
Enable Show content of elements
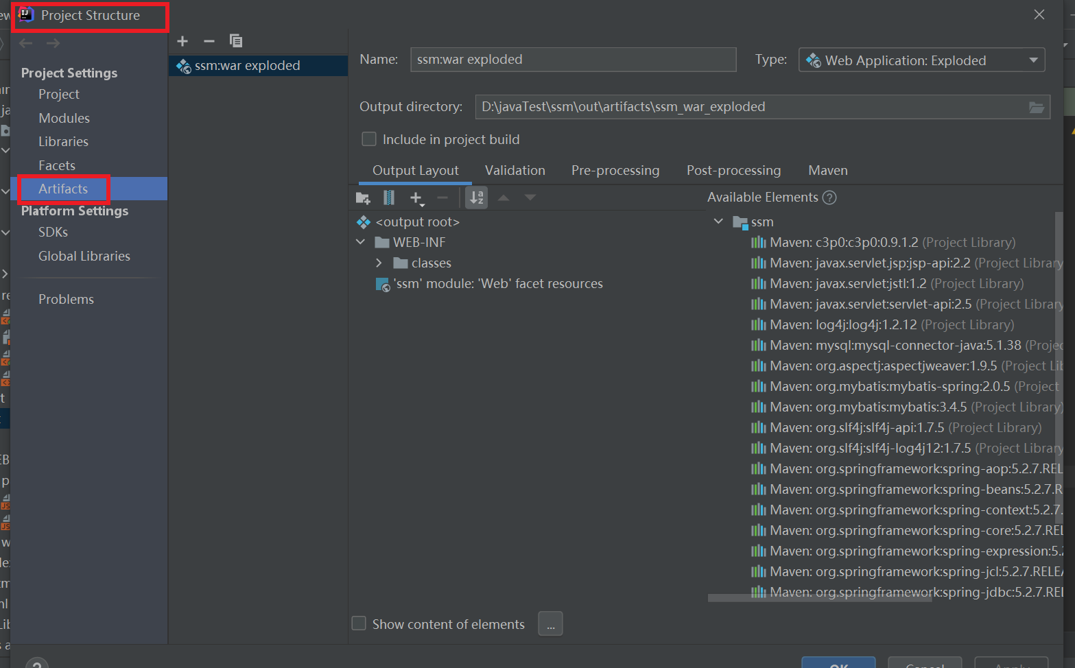click(x=359, y=623)
